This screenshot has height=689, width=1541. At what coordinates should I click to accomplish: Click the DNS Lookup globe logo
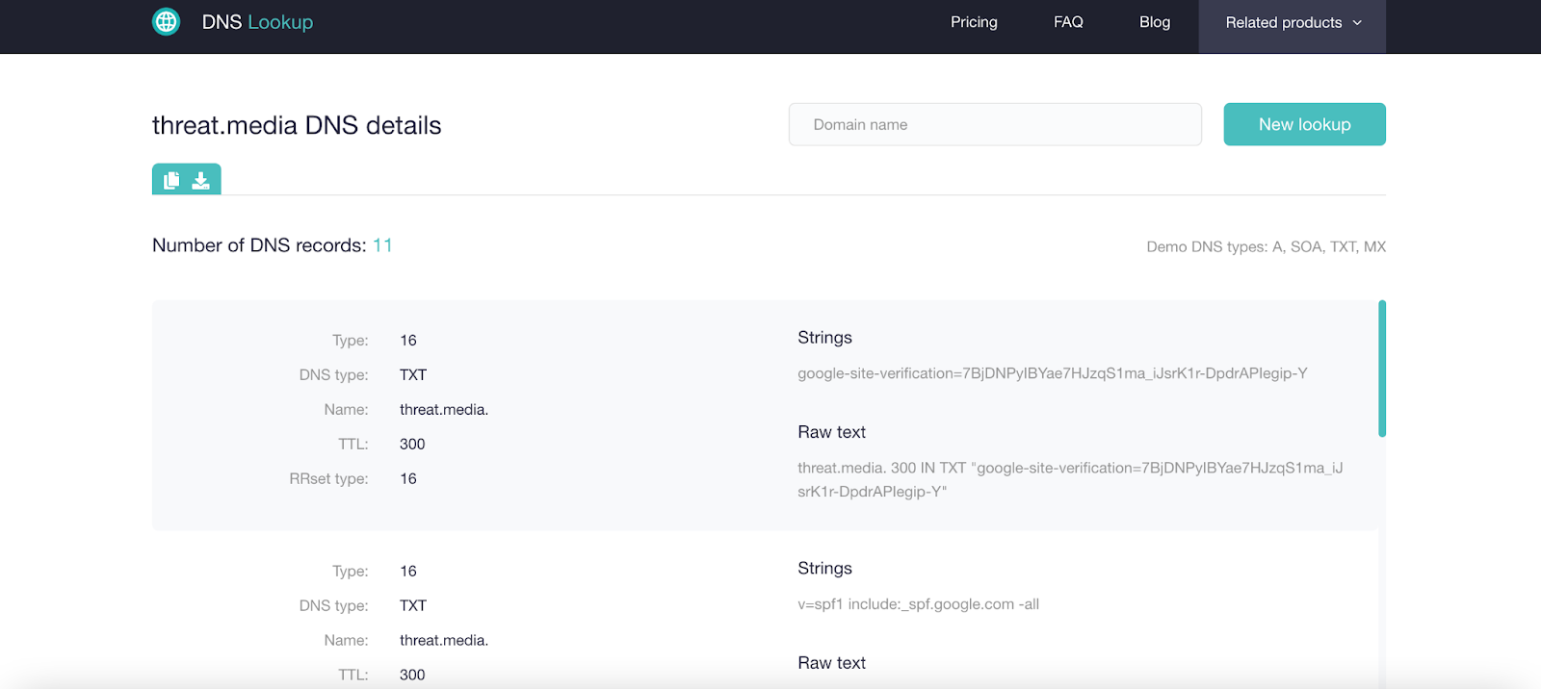point(167,22)
